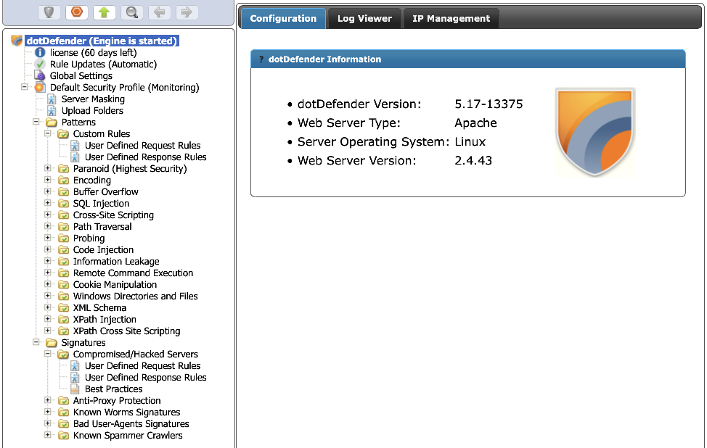Select Probing tree item

click(89, 238)
